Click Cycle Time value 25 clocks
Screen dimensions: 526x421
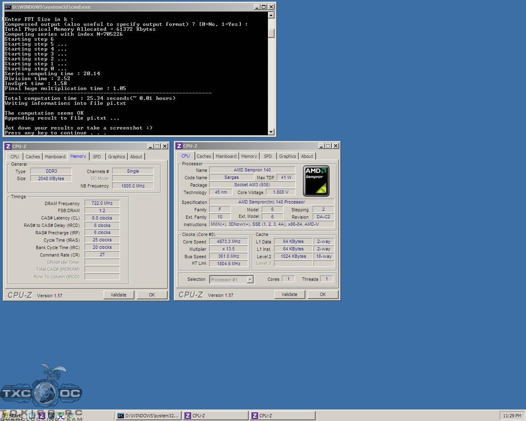102,240
